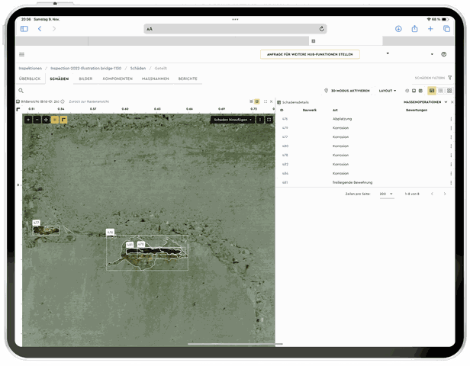470x366 pixels.
Task: Open a new Safari tab with plus
Action: coord(430,29)
